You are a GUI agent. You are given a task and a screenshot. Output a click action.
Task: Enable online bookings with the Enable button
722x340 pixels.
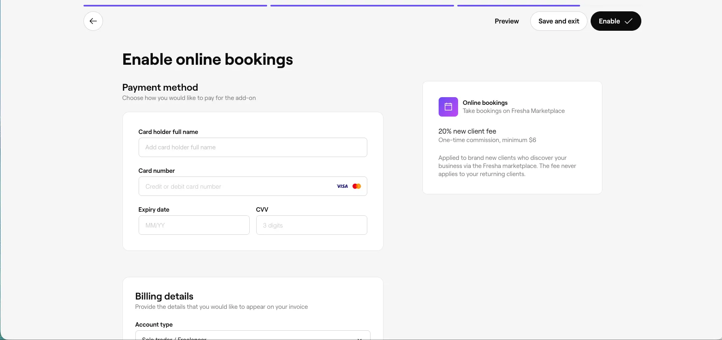(x=616, y=21)
